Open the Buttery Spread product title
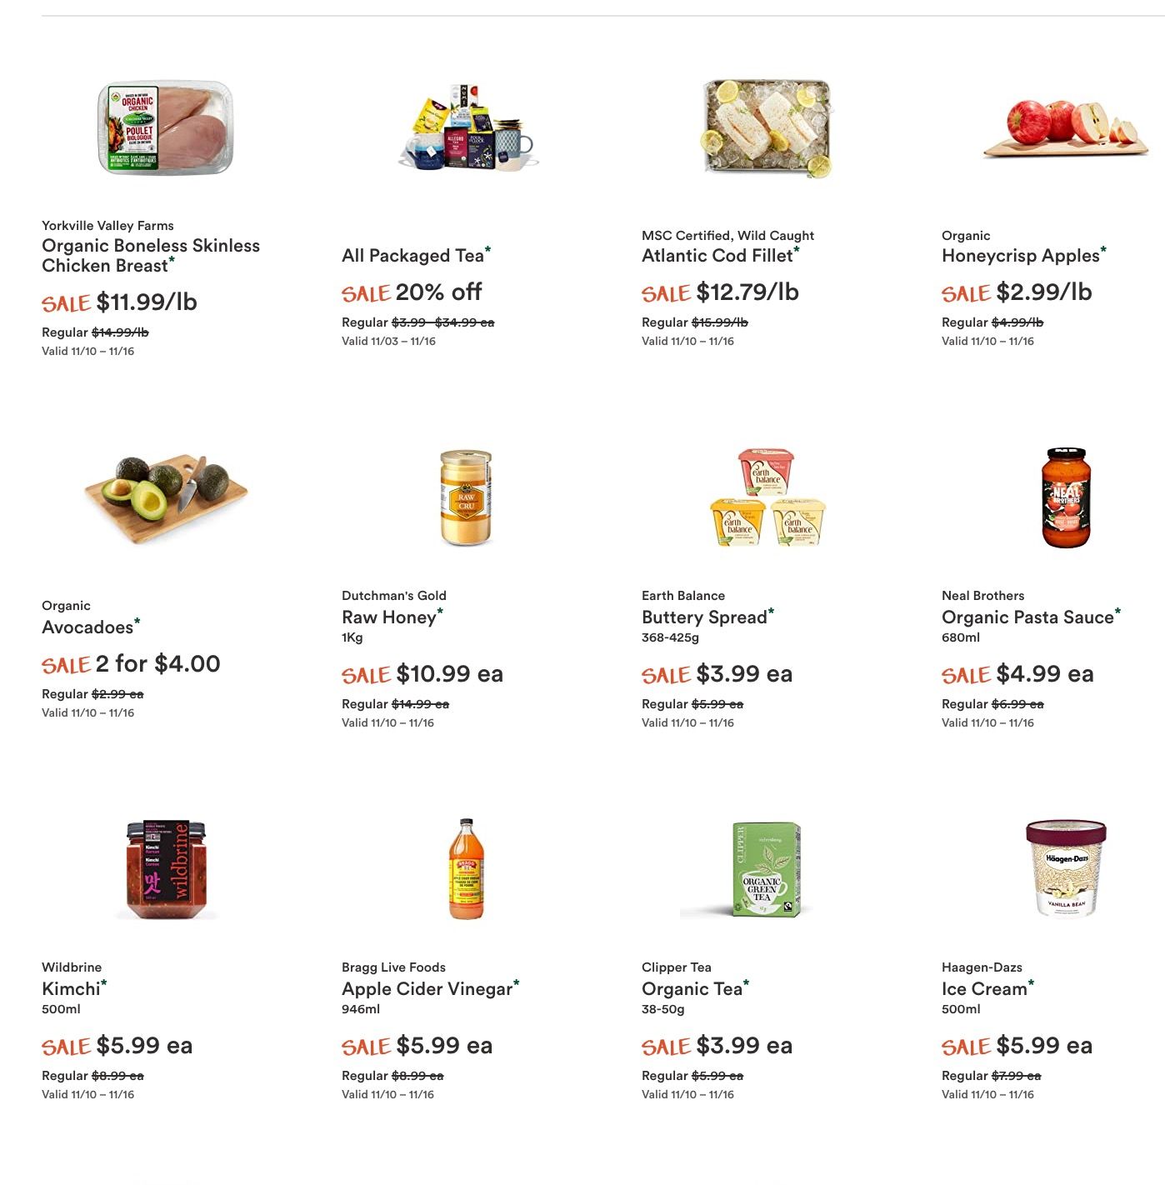Image resolution: width=1165 pixels, height=1185 pixels. 704,617
